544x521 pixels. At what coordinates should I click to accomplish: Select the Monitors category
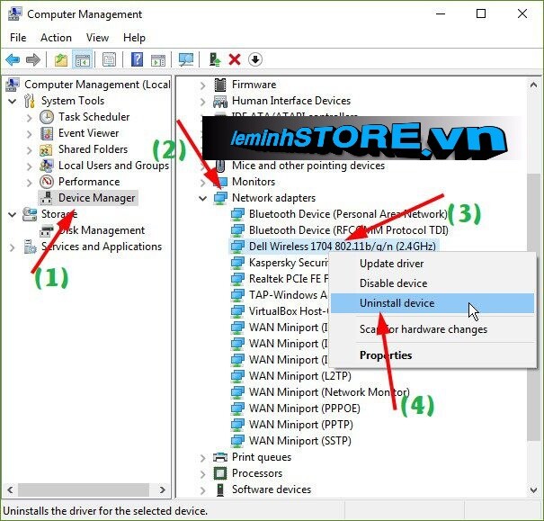(x=254, y=182)
